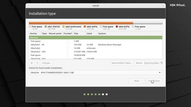The image size is (191, 107).
Task: Toggle format checkbox for /dev/sda2
Action: (68, 48)
